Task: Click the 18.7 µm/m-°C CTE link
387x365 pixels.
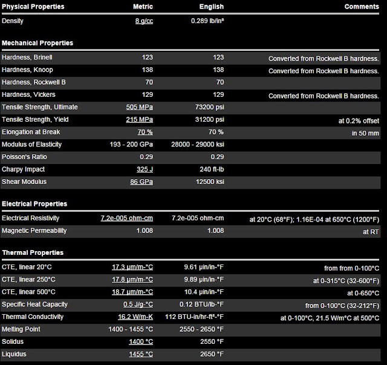Action: [132, 292]
